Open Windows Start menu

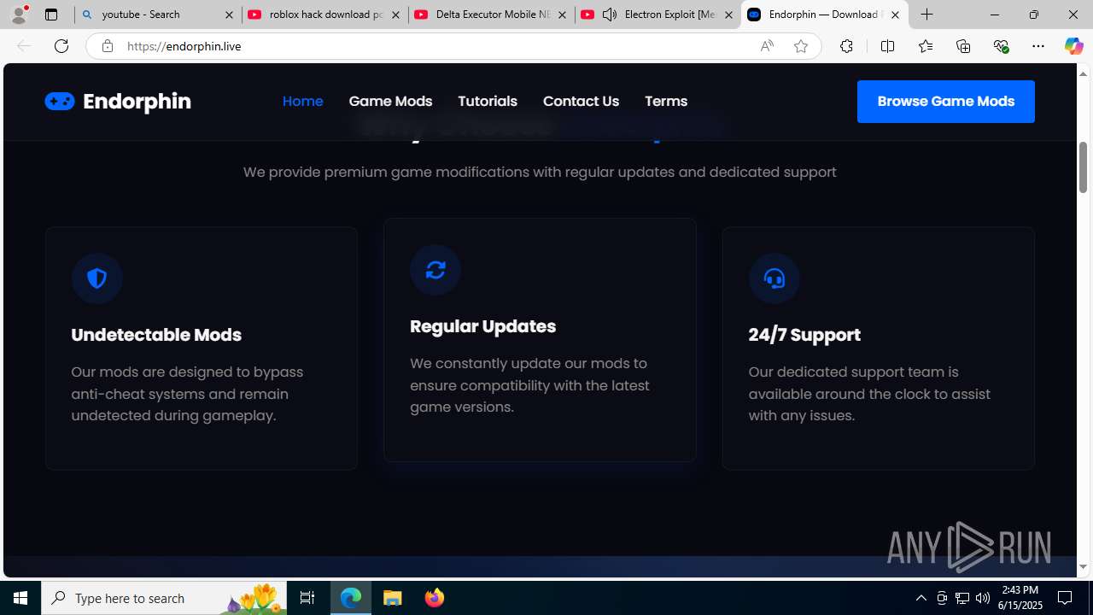click(20, 598)
